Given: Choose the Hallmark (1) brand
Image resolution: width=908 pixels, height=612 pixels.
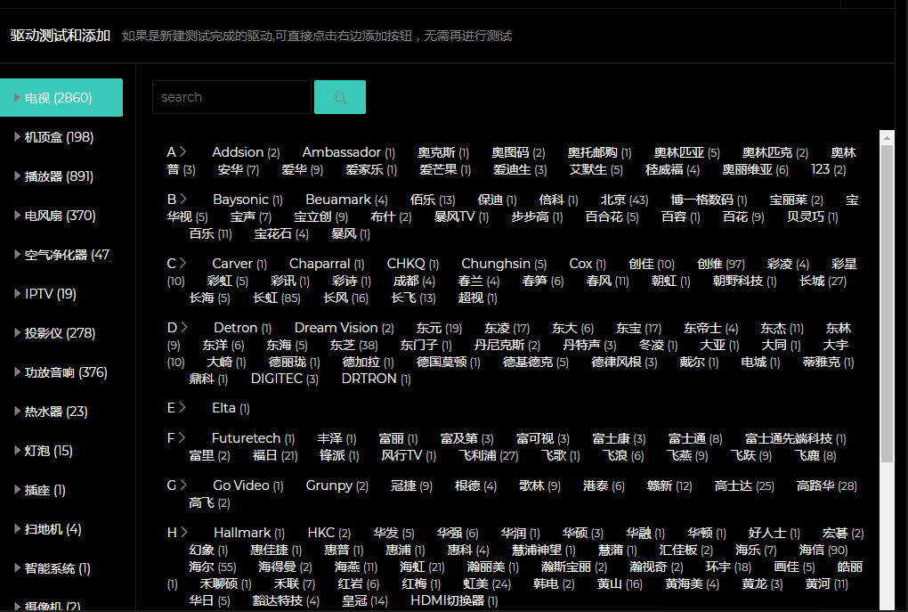Looking at the screenshot, I should [x=249, y=533].
